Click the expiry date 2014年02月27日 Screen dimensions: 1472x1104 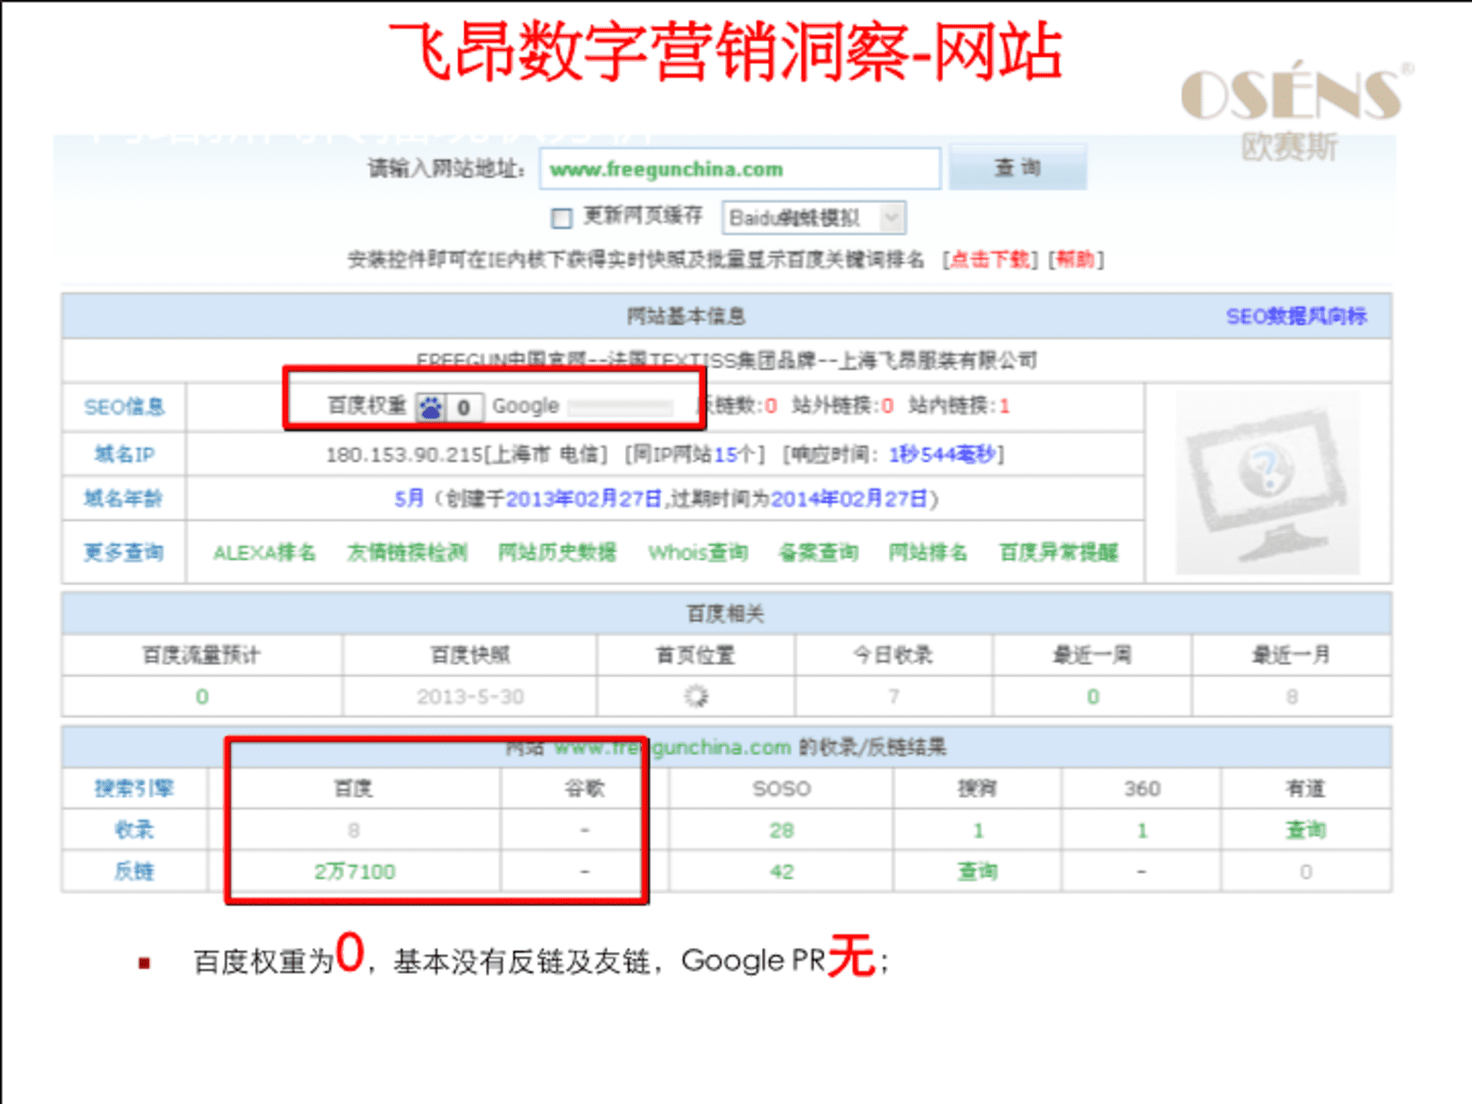point(849,499)
